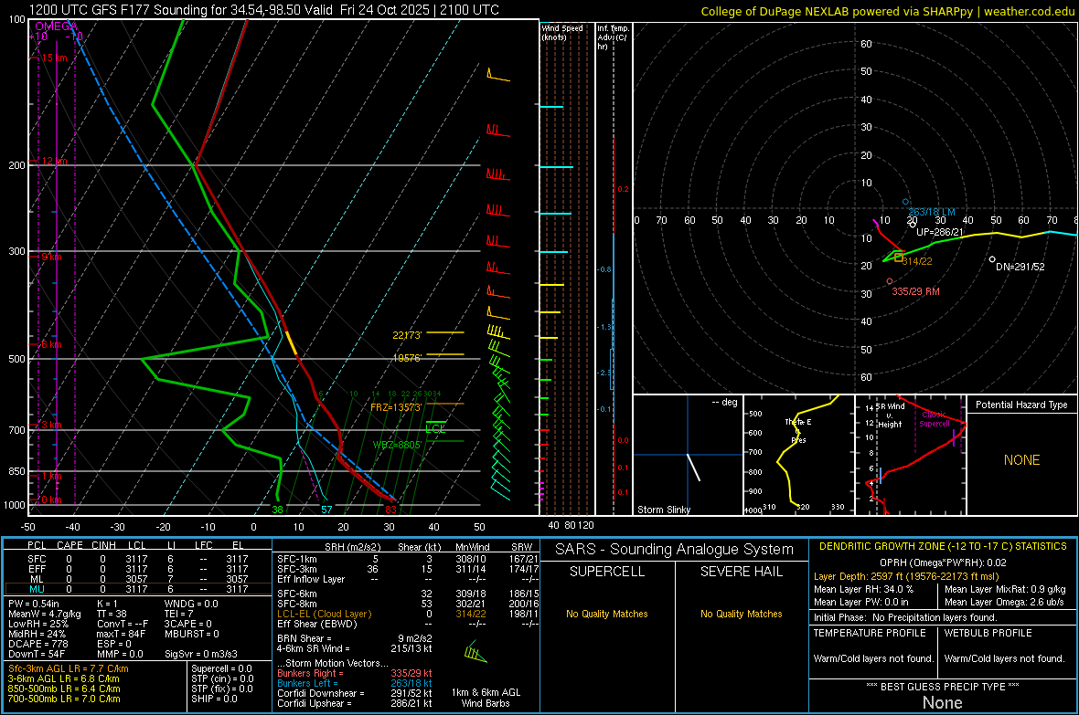Image resolution: width=1079 pixels, height=715 pixels.
Task: Click the SARS - Sounding Analogue System heading
Action: pos(675,550)
